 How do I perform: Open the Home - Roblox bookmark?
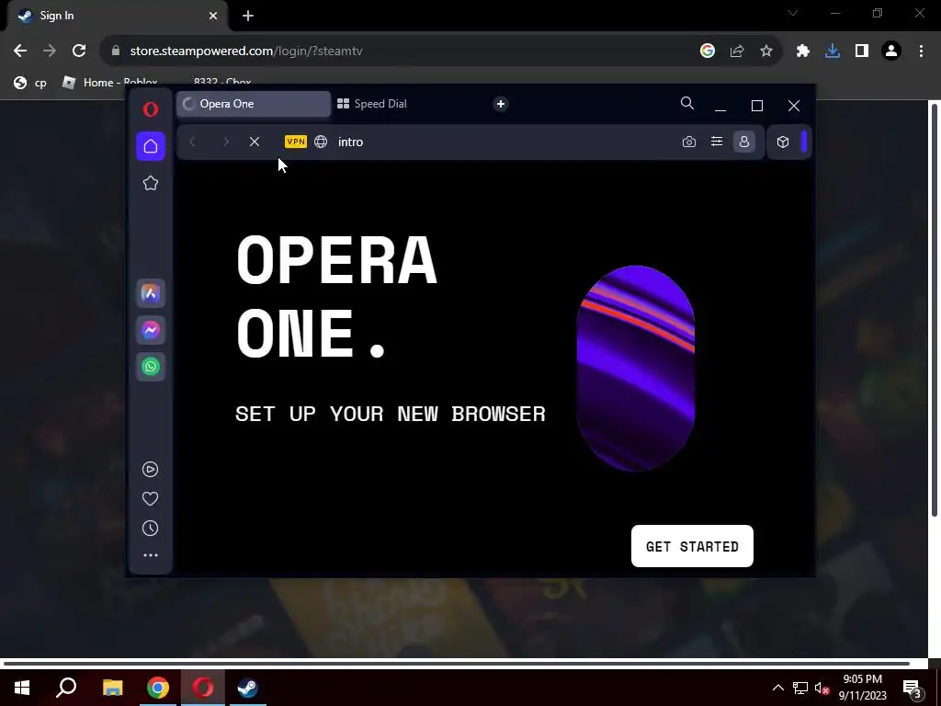(110, 83)
